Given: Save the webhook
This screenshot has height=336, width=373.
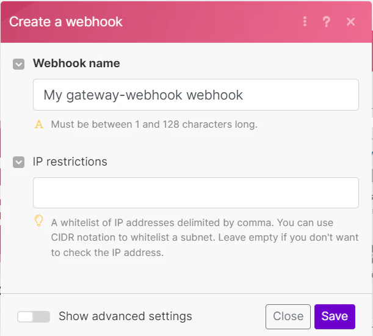Looking at the screenshot, I should [335, 316].
